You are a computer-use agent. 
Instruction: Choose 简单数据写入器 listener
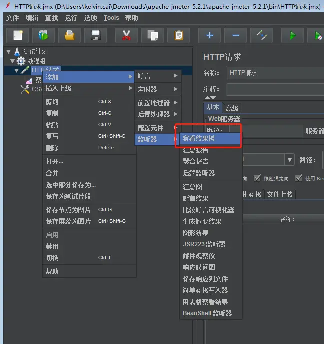[211, 290]
